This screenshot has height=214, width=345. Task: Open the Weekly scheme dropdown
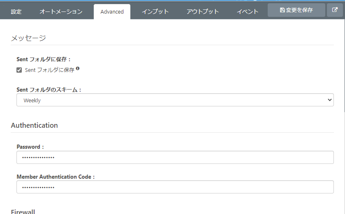(175, 100)
